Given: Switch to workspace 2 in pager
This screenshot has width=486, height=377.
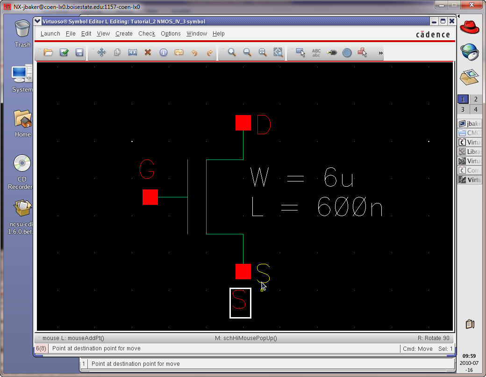Looking at the screenshot, I should (475, 99).
